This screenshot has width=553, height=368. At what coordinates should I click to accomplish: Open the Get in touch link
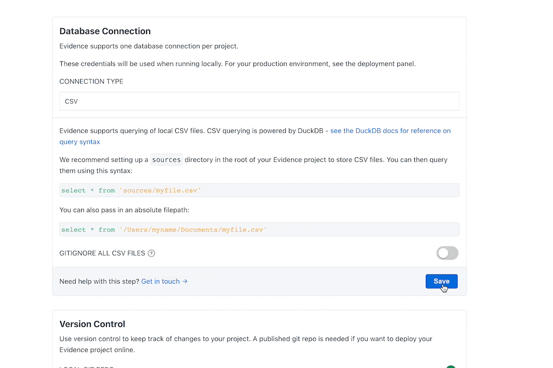click(x=160, y=281)
